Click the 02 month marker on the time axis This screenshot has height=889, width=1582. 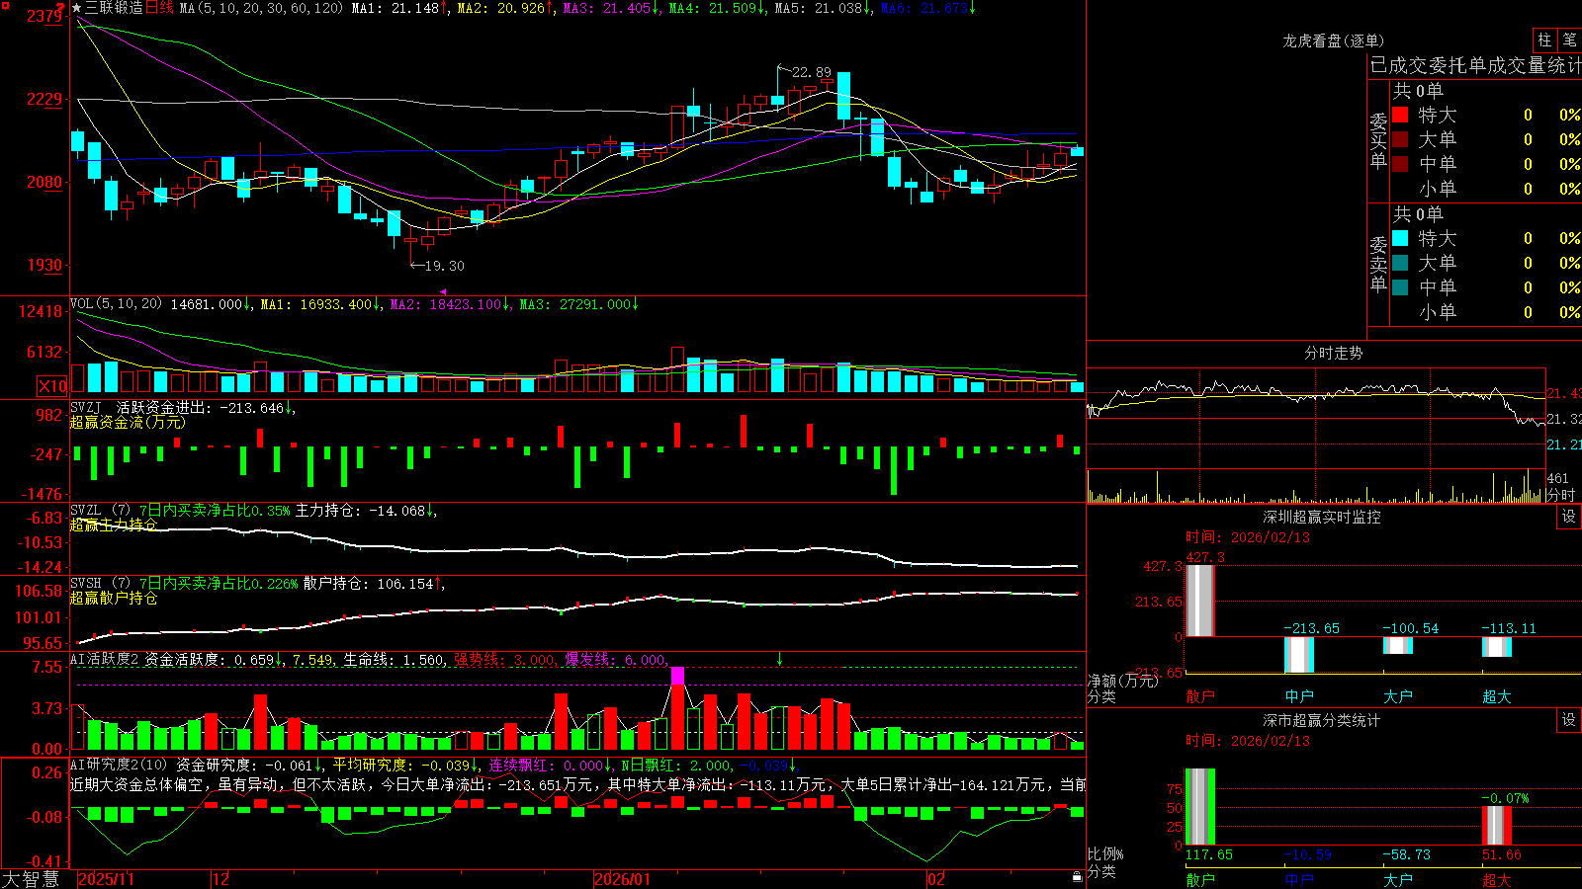tap(936, 879)
